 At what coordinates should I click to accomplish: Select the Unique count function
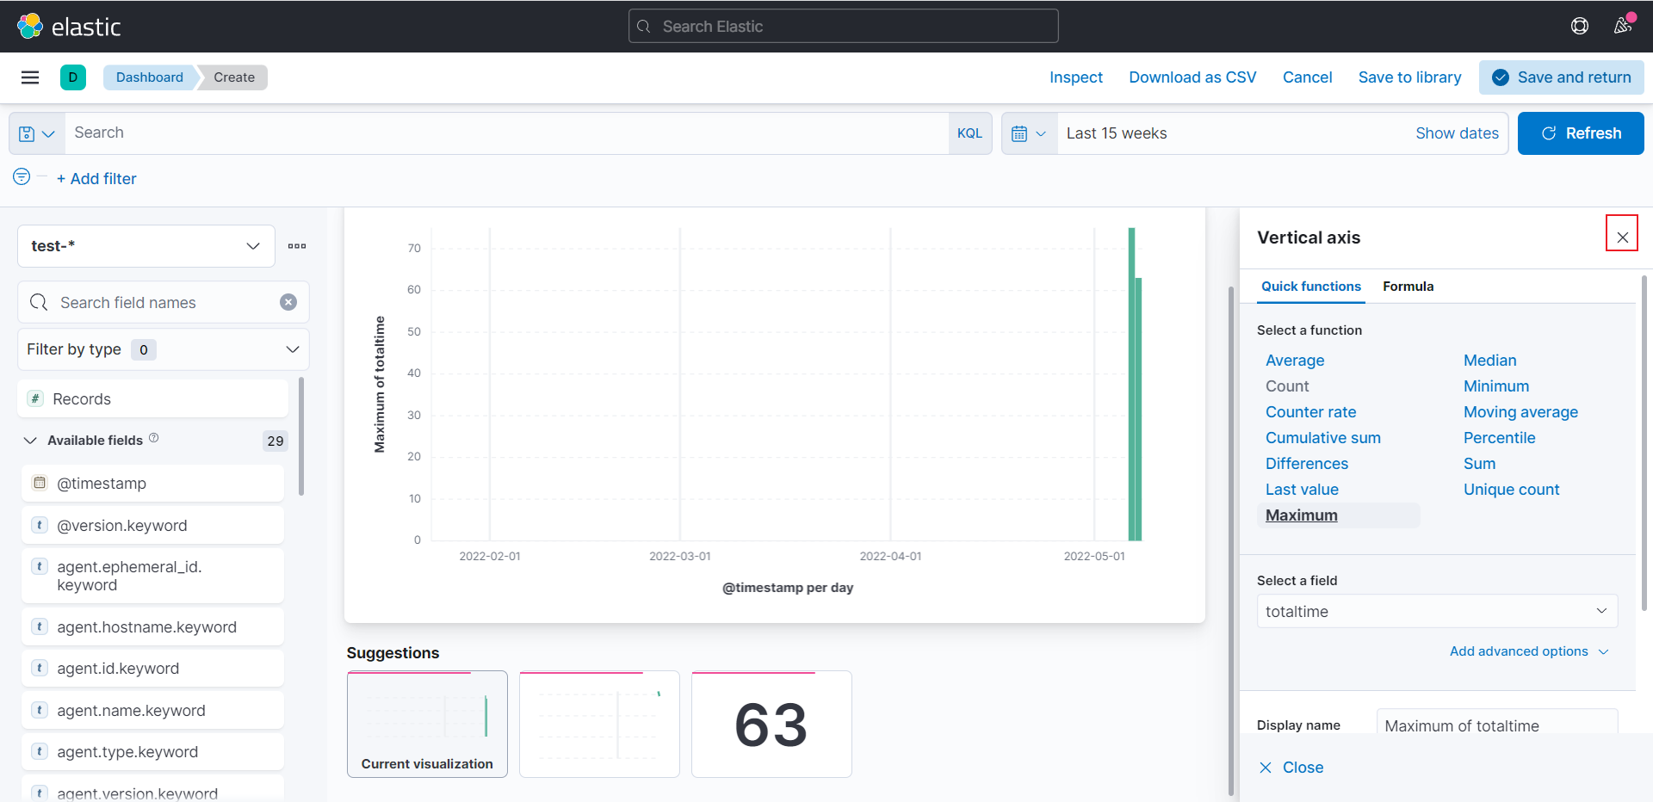pos(1511,490)
